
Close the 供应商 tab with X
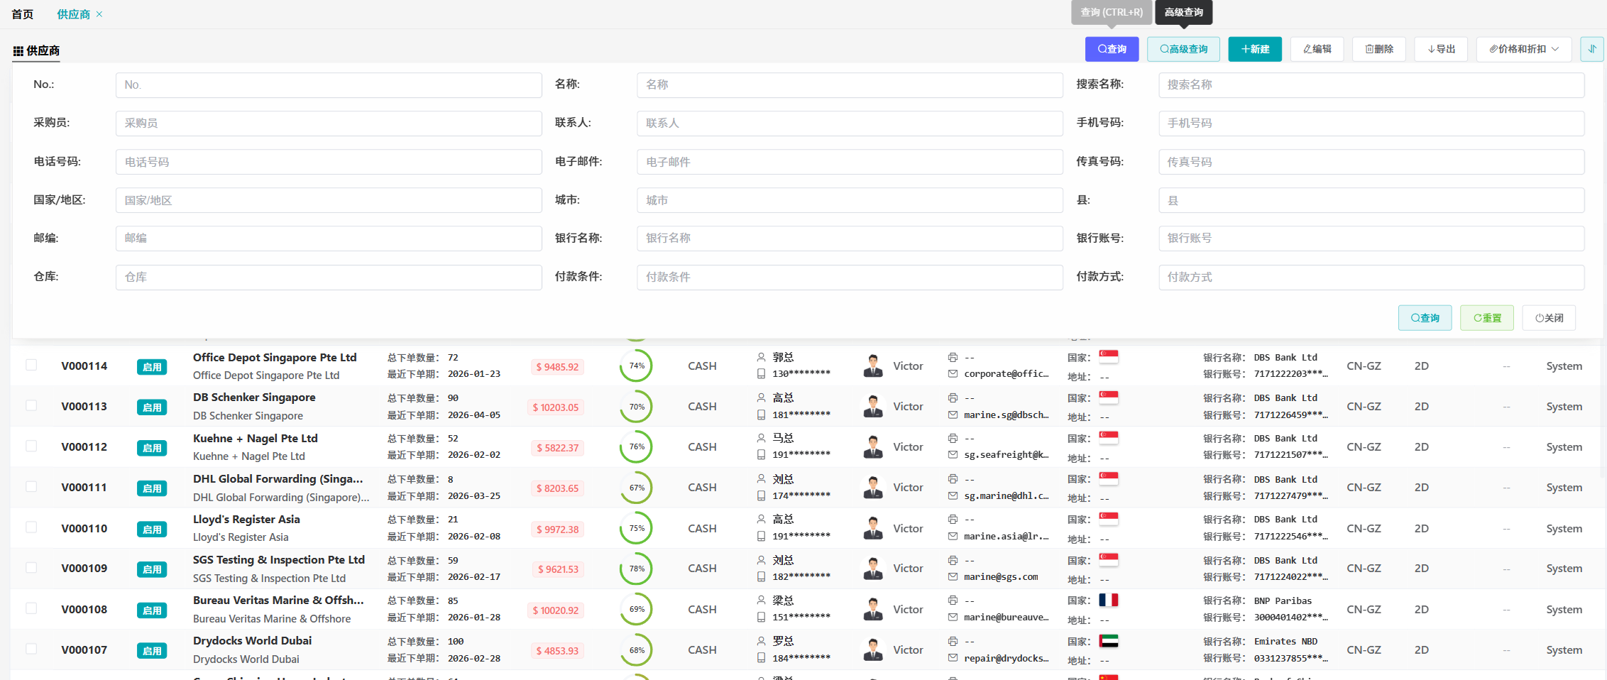click(x=99, y=14)
